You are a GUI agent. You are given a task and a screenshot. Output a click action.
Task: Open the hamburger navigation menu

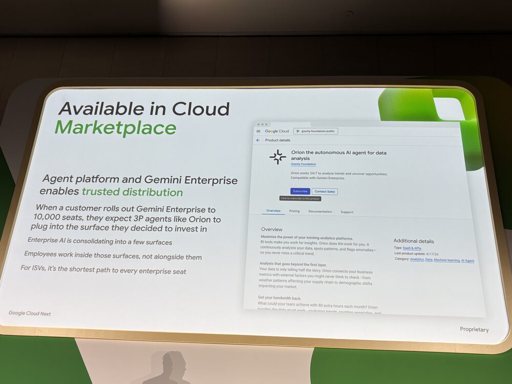(x=259, y=131)
